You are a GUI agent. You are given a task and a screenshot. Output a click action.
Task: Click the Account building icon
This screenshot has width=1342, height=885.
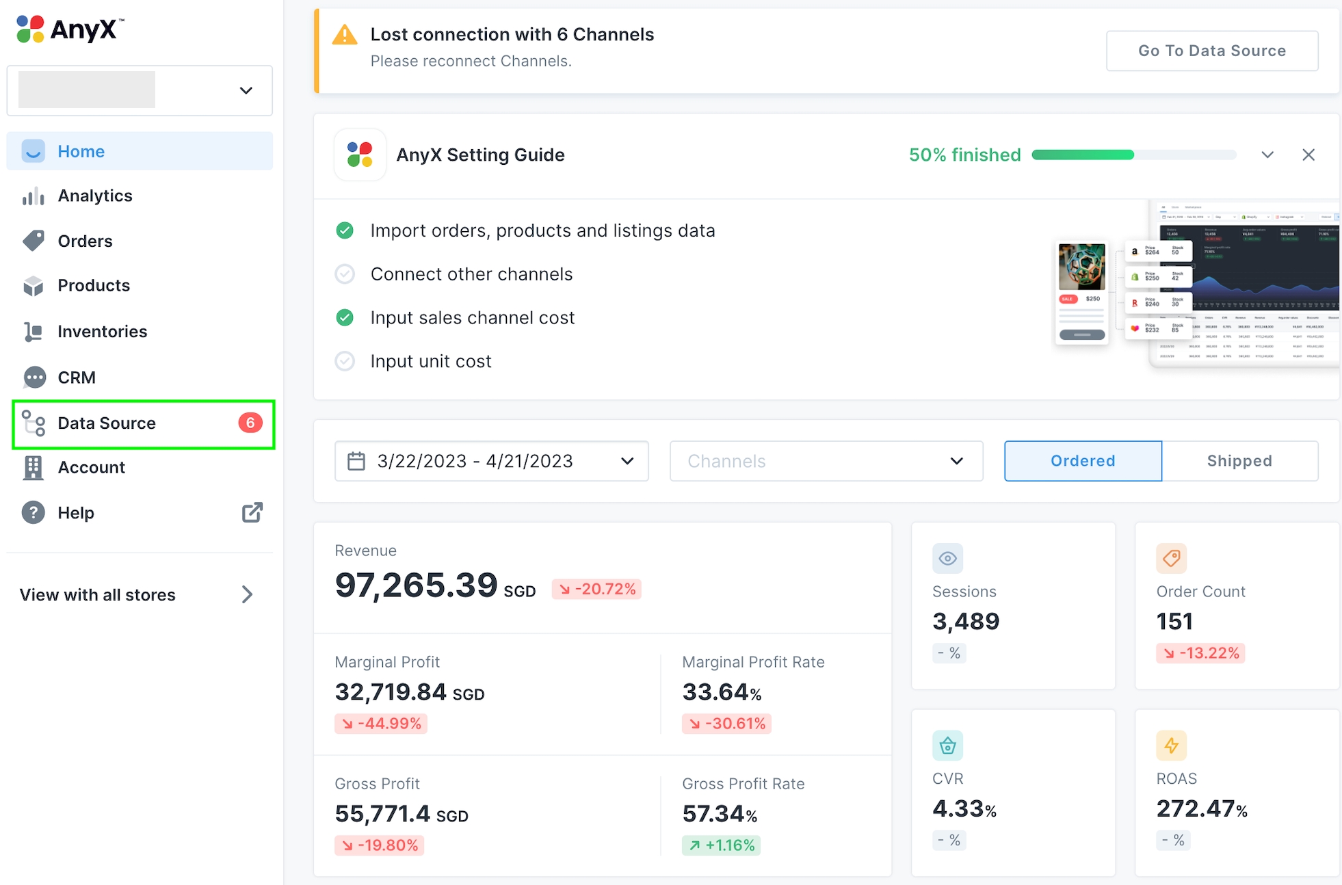coord(33,468)
